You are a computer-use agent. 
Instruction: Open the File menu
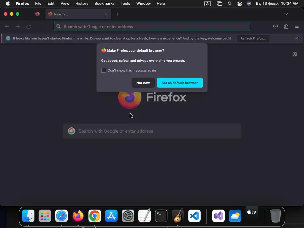(38, 4)
